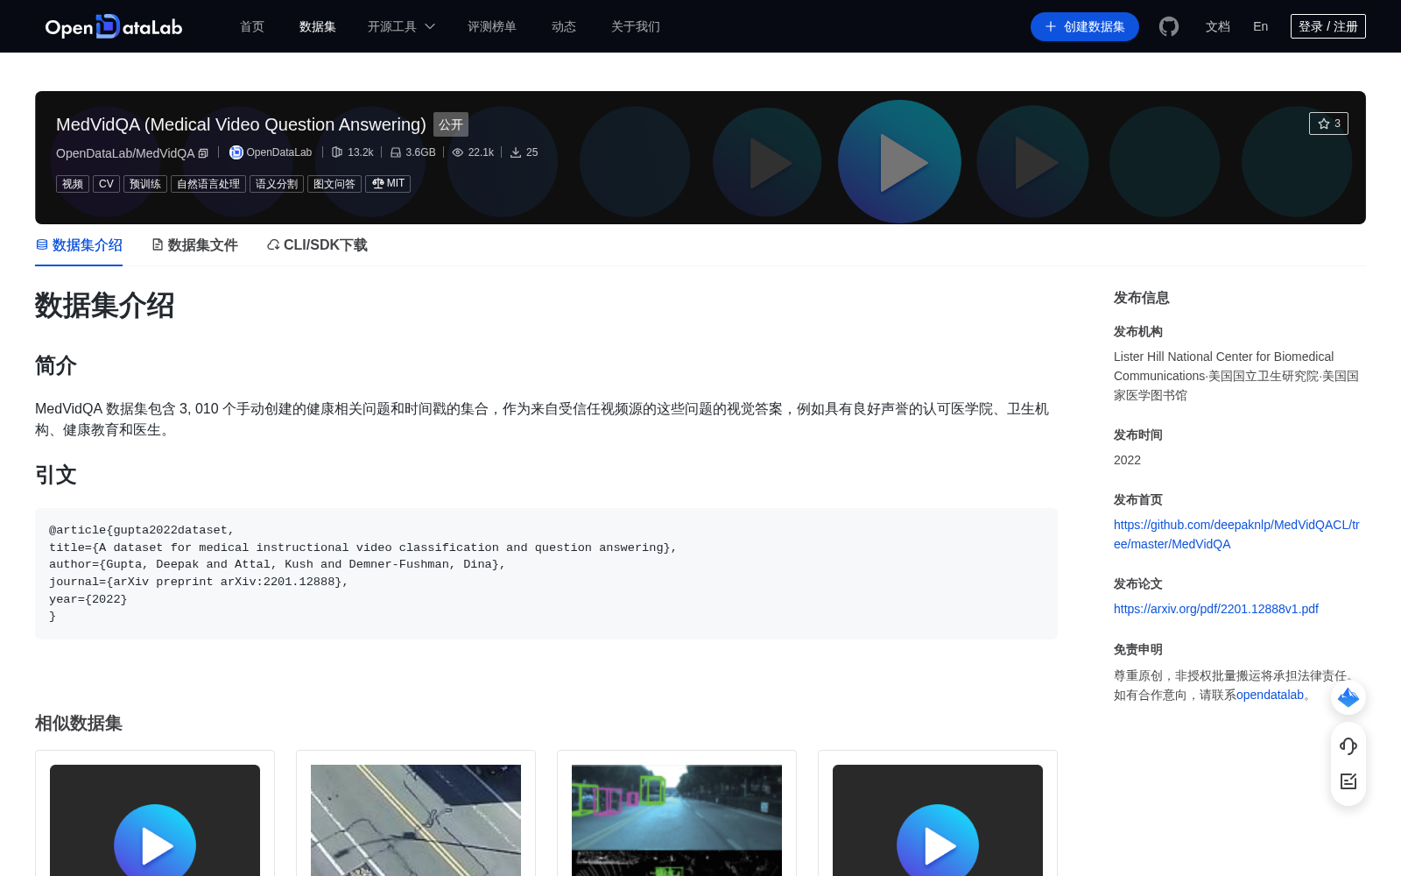Select the 22.1k eye views stat
The width and height of the screenshot is (1401, 876).
coord(473,152)
